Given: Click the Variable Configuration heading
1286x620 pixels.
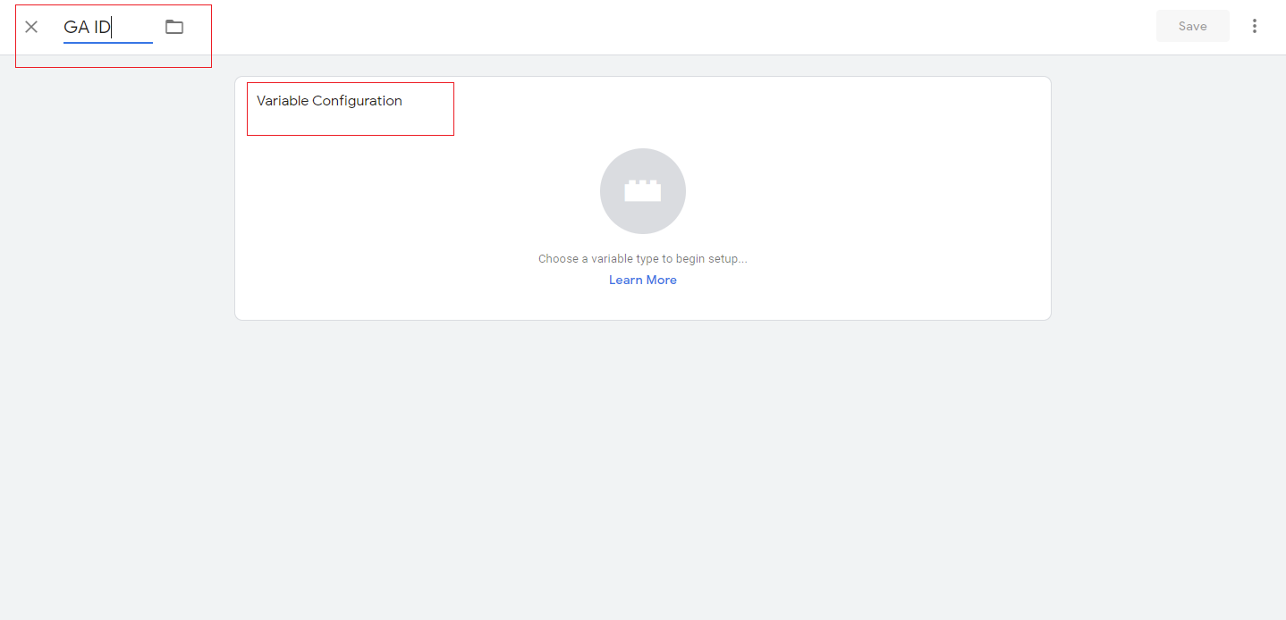Looking at the screenshot, I should (x=329, y=101).
